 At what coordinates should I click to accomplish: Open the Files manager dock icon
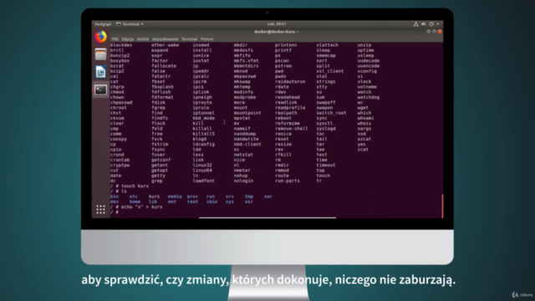(100, 54)
